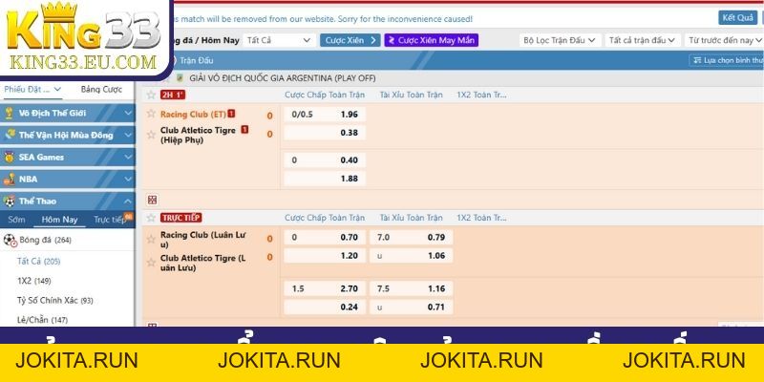
Task: Favorite the Club Atletico Tigre (Hiệp Phụ) star
Action: [151, 135]
